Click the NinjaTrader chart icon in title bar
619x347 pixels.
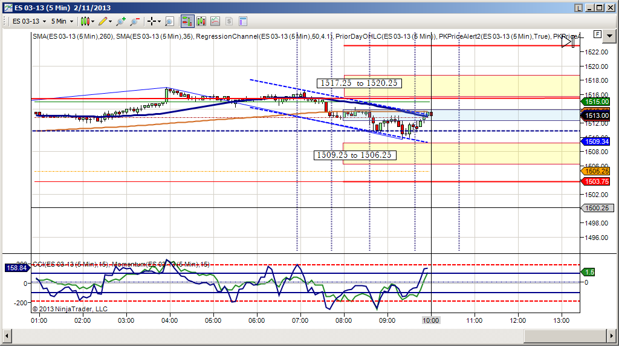(8, 7)
